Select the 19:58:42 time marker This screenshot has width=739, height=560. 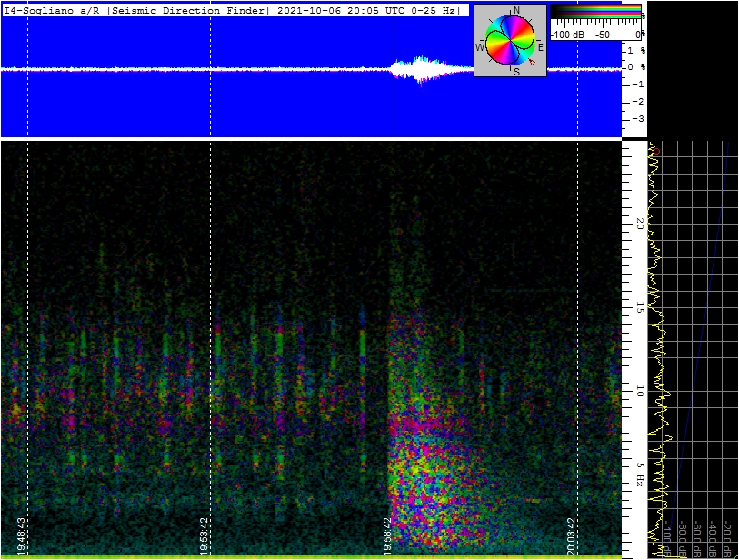[x=387, y=536]
